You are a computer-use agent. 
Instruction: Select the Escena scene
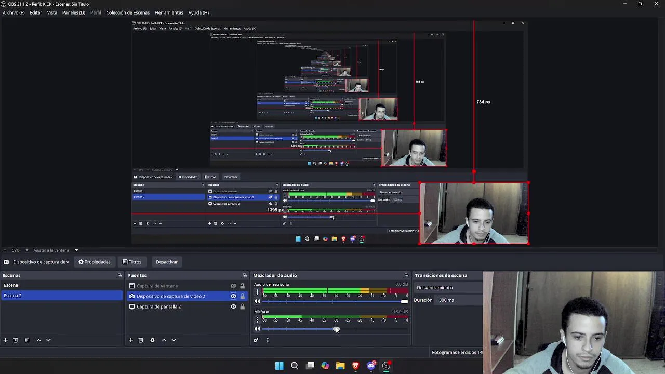pos(61,285)
